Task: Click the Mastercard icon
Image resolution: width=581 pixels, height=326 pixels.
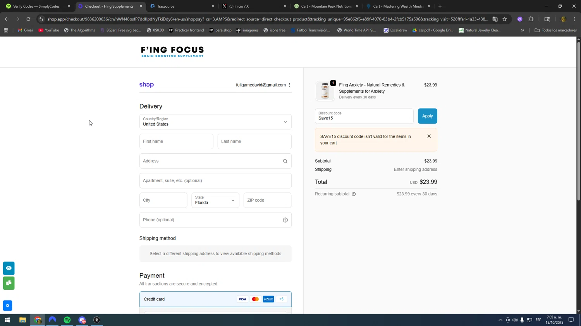Action: 255,299
